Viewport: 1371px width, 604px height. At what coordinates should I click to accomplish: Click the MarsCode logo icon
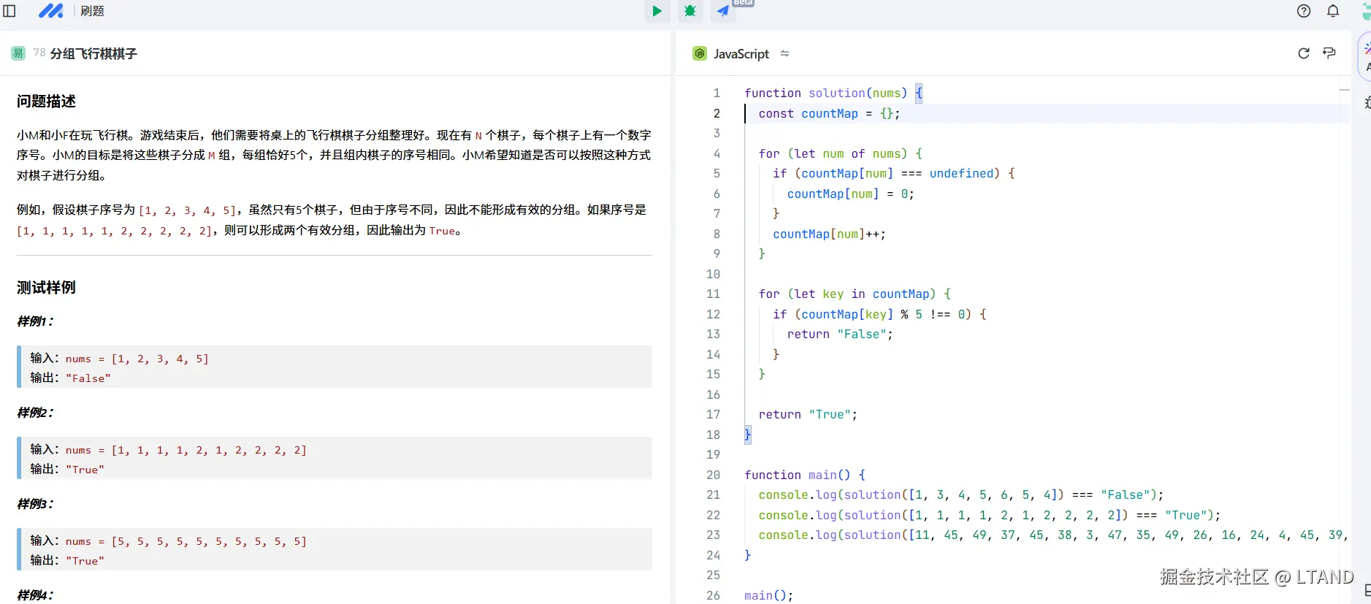[50, 11]
